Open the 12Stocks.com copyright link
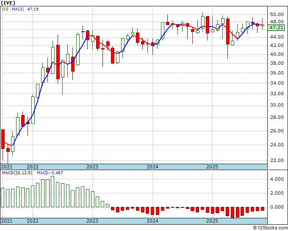 (270, 228)
